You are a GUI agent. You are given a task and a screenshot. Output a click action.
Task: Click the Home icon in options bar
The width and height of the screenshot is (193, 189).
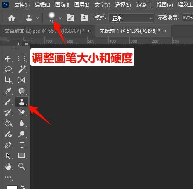[x=12, y=18]
